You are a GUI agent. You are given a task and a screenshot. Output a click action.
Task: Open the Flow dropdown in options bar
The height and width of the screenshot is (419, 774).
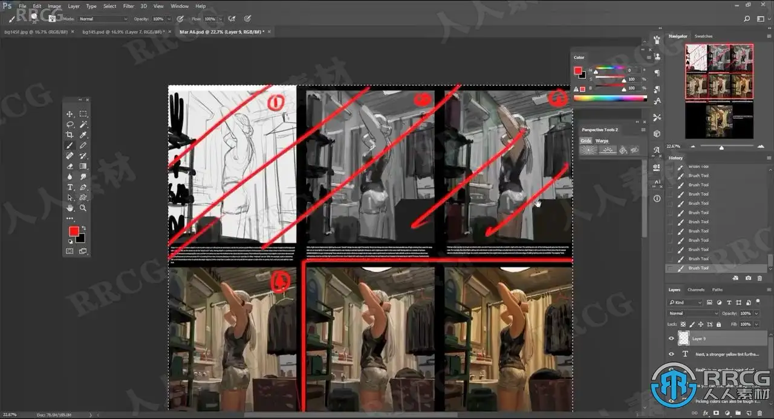click(x=220, y=19)
